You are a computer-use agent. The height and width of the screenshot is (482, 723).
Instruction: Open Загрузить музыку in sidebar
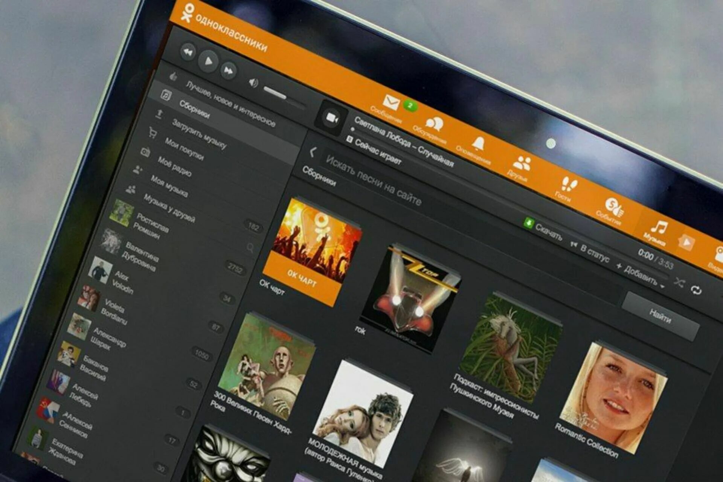pos(200,134)
